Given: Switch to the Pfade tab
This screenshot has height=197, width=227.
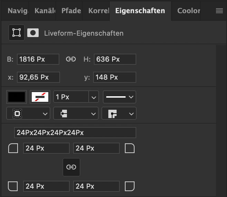Looking at the screenshot, I should 71,11.
